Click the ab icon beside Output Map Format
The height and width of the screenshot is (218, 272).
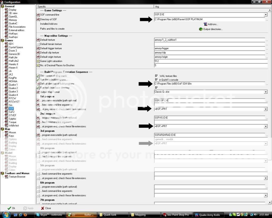pyautogui.click(x=38, y=92)
